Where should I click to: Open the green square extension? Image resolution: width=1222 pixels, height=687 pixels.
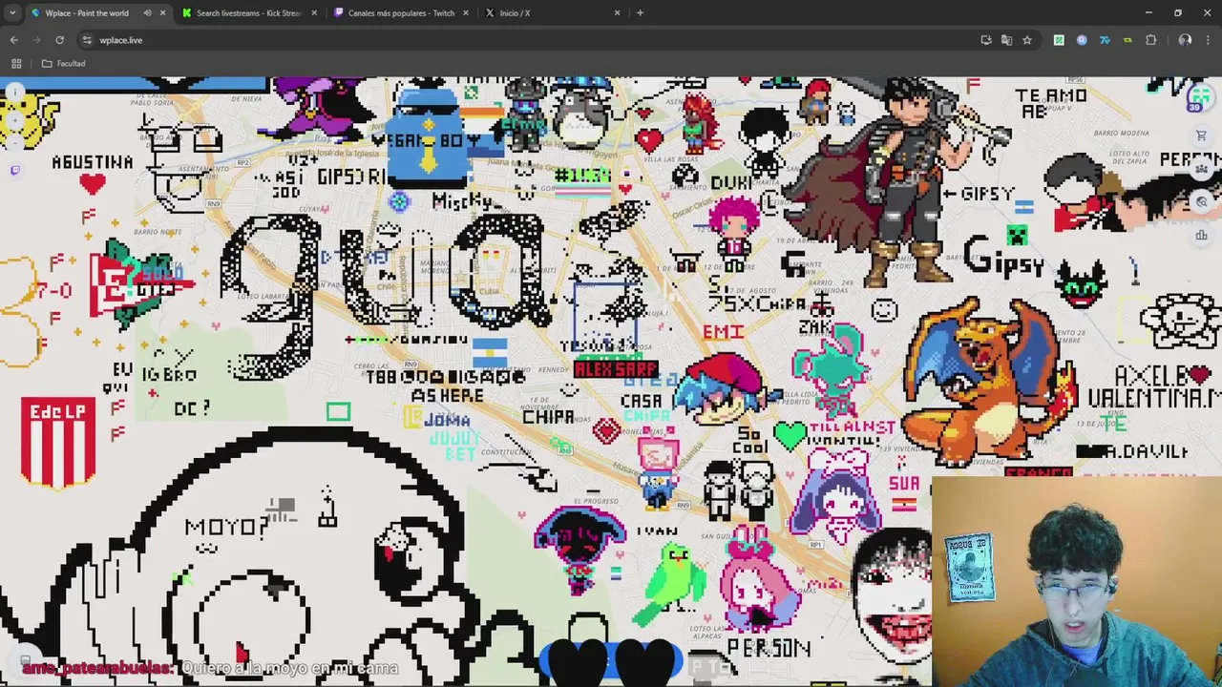(x=1059, y=40)
